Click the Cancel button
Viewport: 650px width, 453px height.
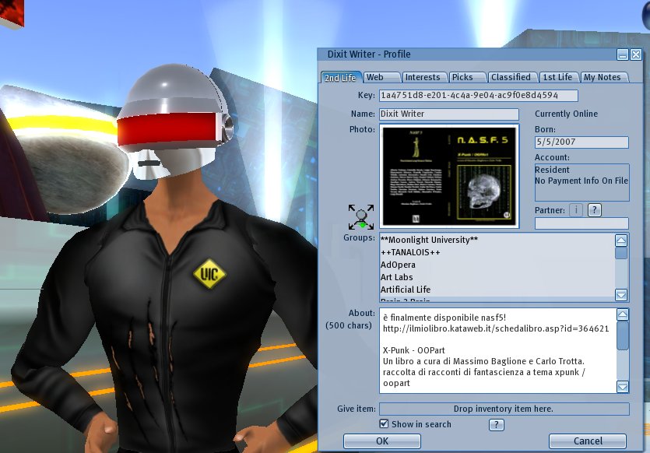coord(588,441)
